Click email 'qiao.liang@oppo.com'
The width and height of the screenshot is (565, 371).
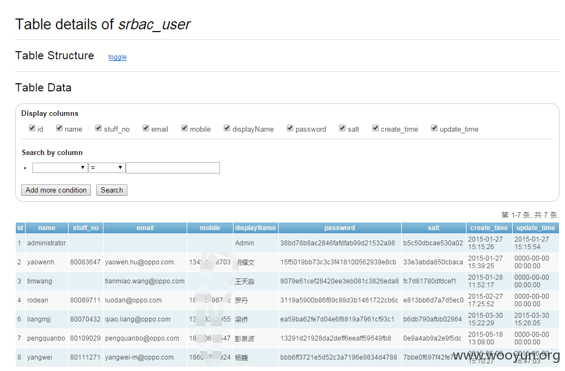click(138, 319)
